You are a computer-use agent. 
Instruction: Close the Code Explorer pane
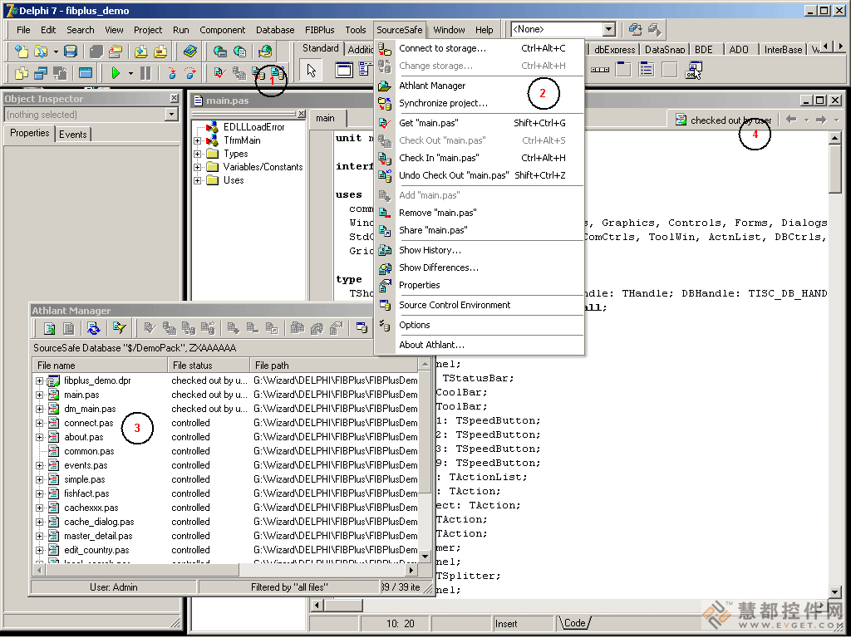pos(301,113)
